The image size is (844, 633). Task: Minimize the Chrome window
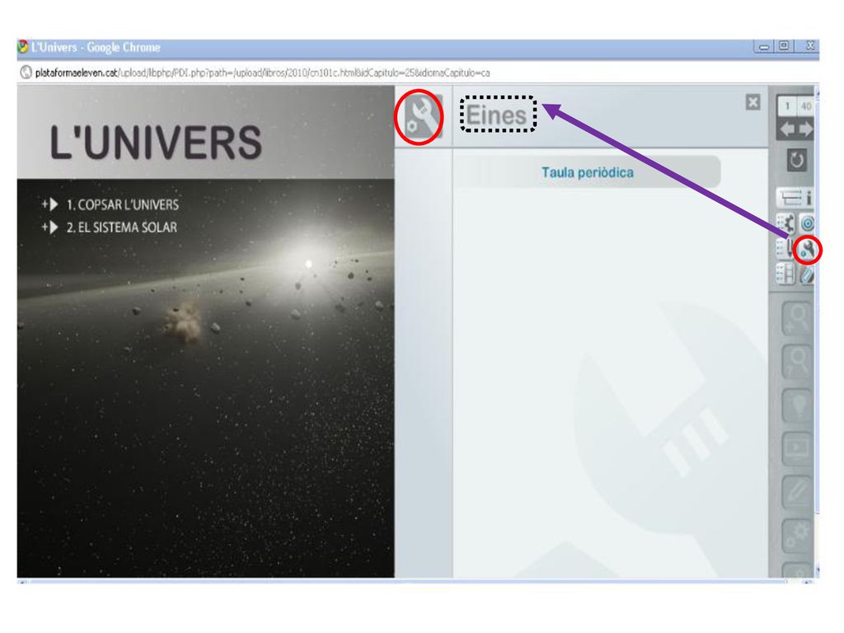(764, 46)
